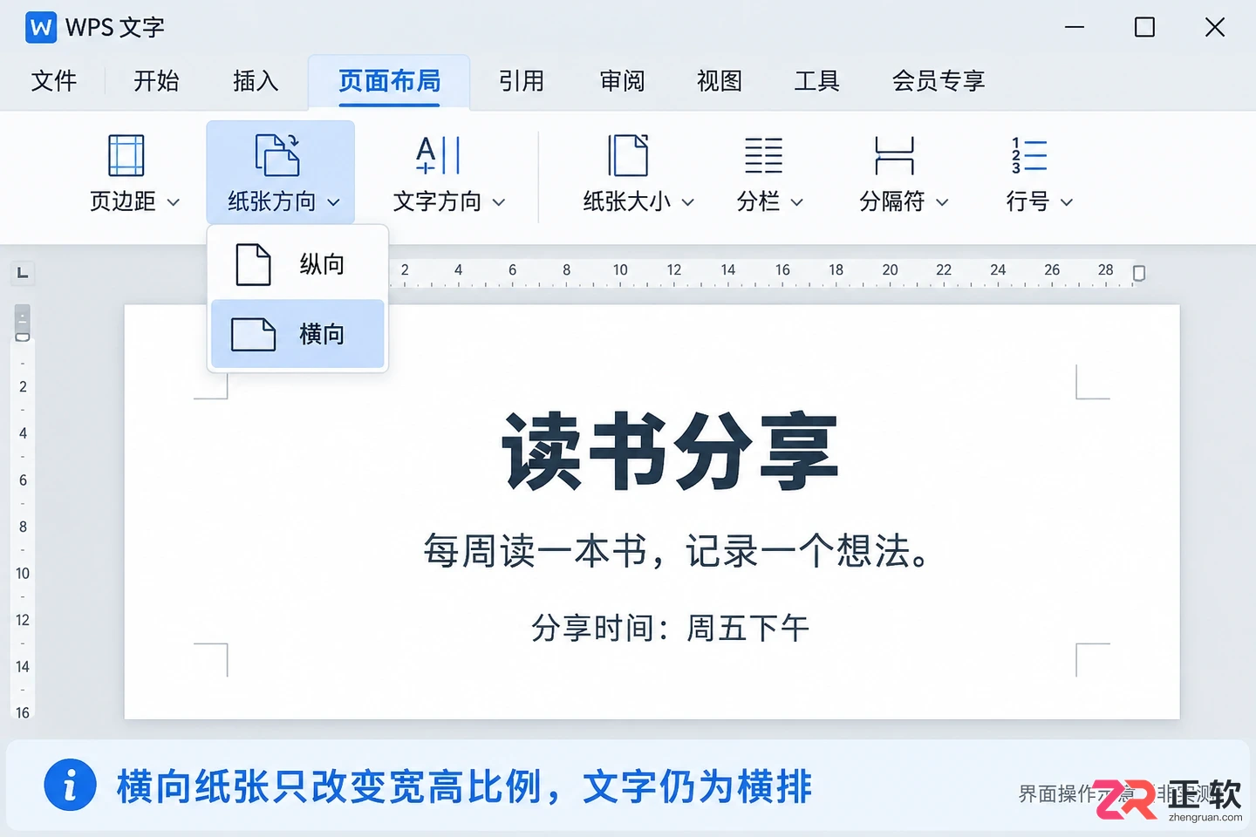Maximize the WPS 文字 window

point(1144,28)
